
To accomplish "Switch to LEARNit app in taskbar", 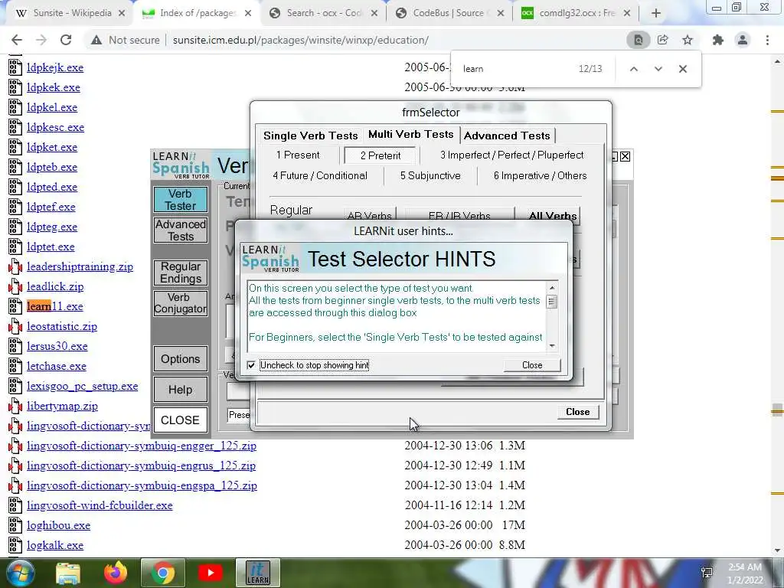I will pos(258,573).
